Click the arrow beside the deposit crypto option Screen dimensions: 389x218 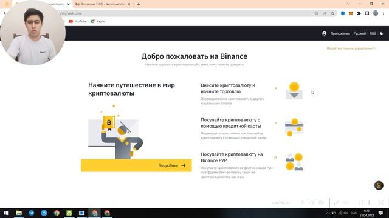[275, 88]
